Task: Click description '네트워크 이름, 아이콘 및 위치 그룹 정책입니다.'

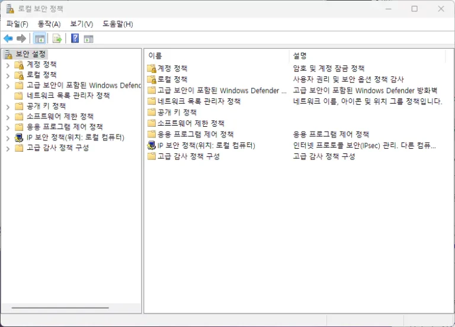Action: (367, 101)
